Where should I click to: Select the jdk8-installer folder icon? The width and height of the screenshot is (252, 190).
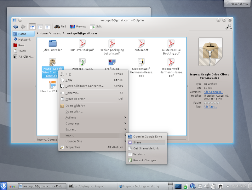[x=53, y=43]
